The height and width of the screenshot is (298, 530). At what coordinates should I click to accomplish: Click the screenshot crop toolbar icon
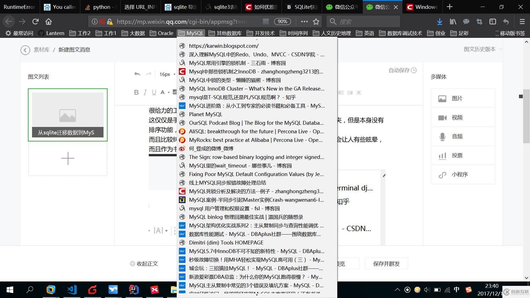479,22
